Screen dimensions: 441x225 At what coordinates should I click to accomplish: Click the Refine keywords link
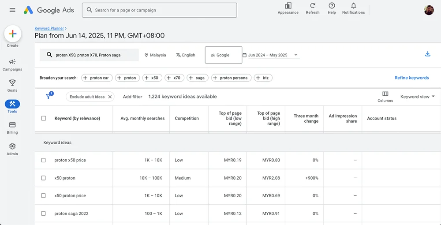point(411,78)
